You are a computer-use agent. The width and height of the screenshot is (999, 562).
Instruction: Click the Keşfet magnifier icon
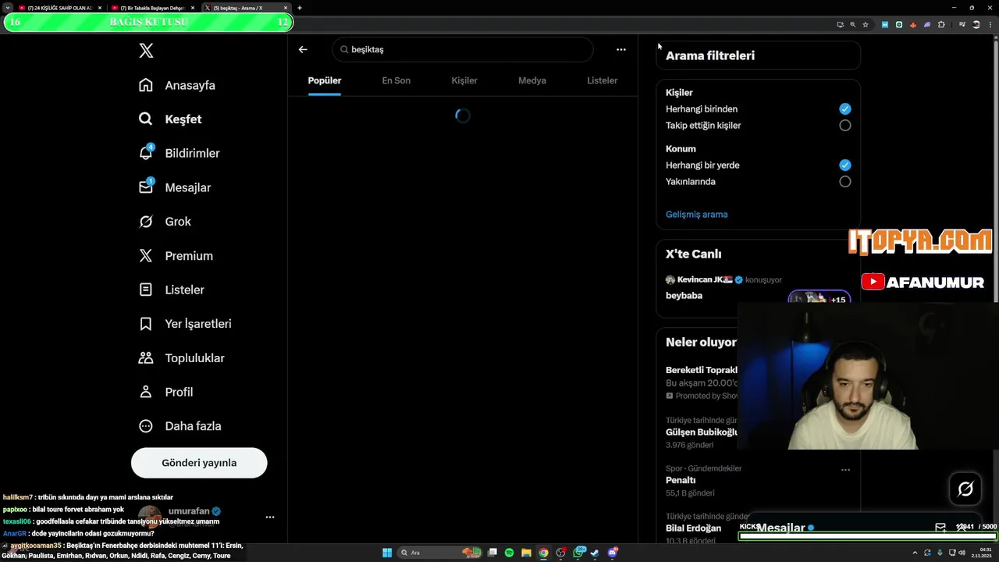[146, 119]
